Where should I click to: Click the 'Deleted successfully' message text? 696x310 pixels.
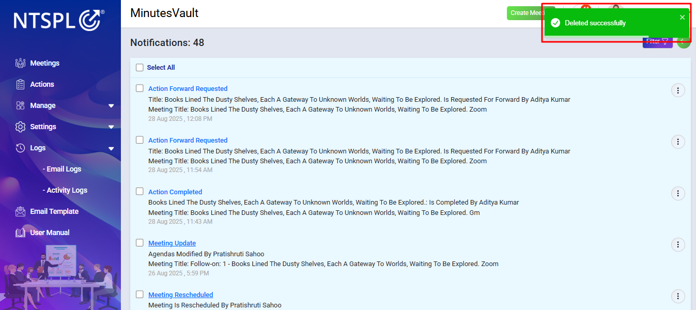tap(595, 23)
